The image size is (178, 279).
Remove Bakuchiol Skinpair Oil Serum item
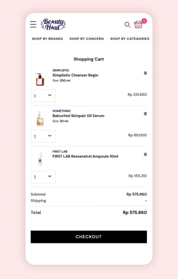(145, 114)
